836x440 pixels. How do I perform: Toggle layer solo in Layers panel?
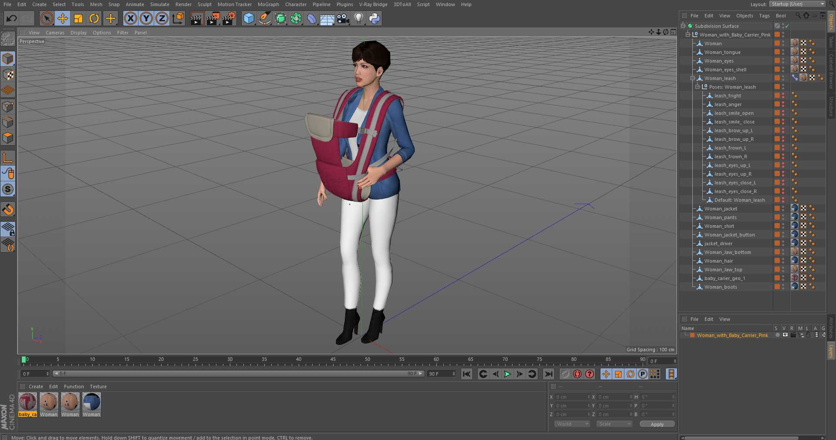(778, 335)
